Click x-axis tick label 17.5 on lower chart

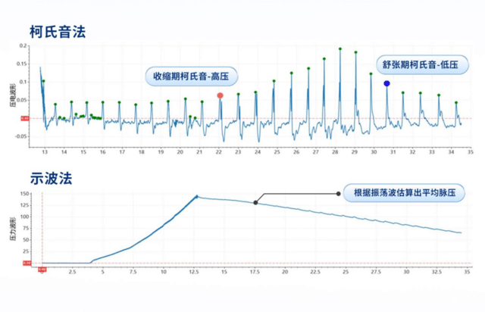[x=255, y=272]
